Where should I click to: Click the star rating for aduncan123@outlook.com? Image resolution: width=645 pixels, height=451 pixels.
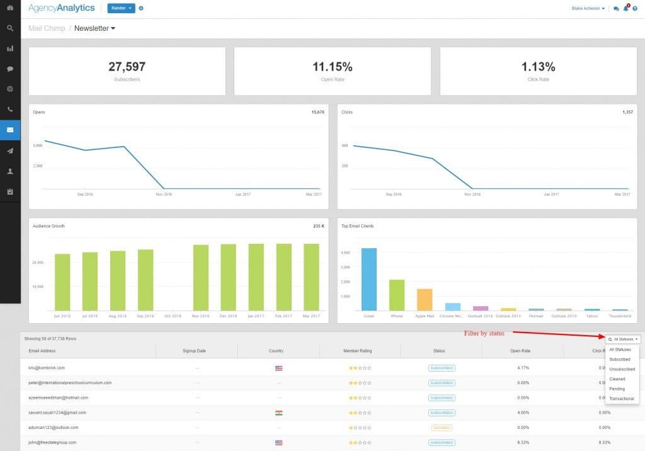coord(360,428)
